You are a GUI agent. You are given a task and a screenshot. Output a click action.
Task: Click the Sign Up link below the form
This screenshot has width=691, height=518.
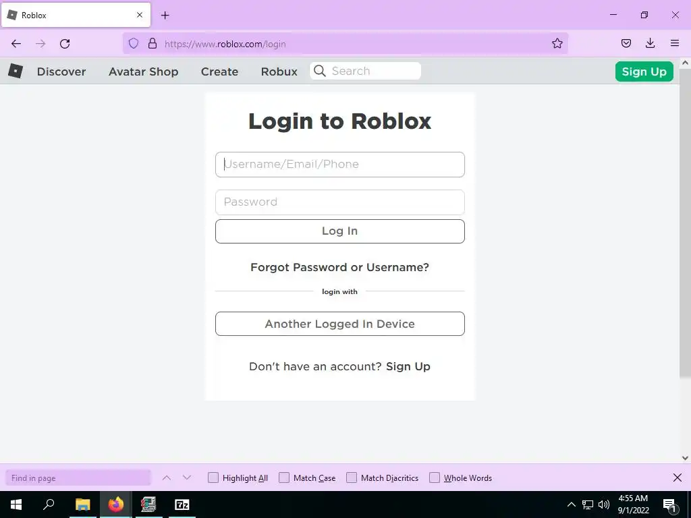coord(408,366)
